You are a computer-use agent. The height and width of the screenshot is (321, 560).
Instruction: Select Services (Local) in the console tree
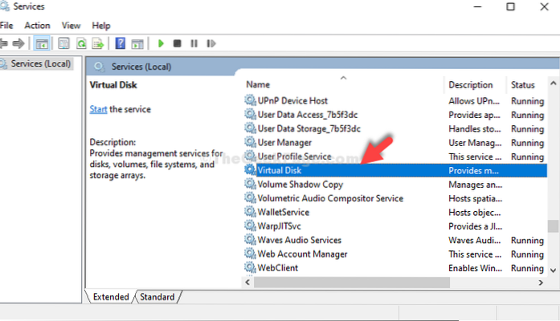click(x=40, y=64)
